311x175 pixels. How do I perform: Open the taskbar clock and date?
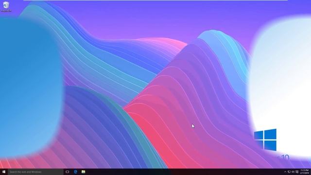point(304,172)
